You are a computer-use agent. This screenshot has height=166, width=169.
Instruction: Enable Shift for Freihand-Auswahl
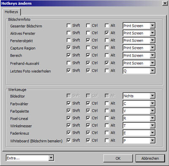[68, 63]
